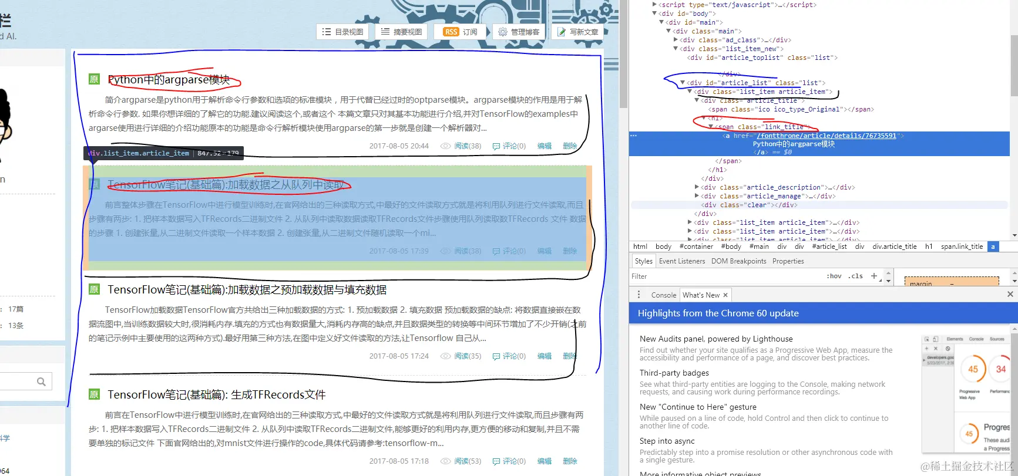Click the ellipsis on the selected DOM node row
Viewport: 1018px width, 476px height.
633,136
